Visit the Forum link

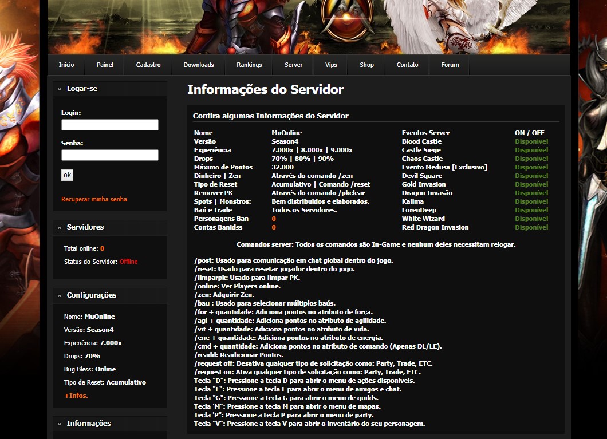coord(450,65)
